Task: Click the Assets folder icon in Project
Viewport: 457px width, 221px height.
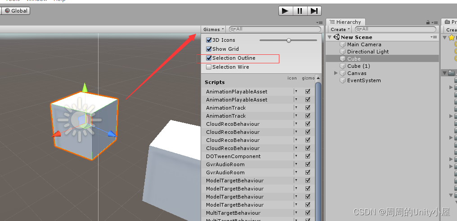Action: tap(452, 73)
